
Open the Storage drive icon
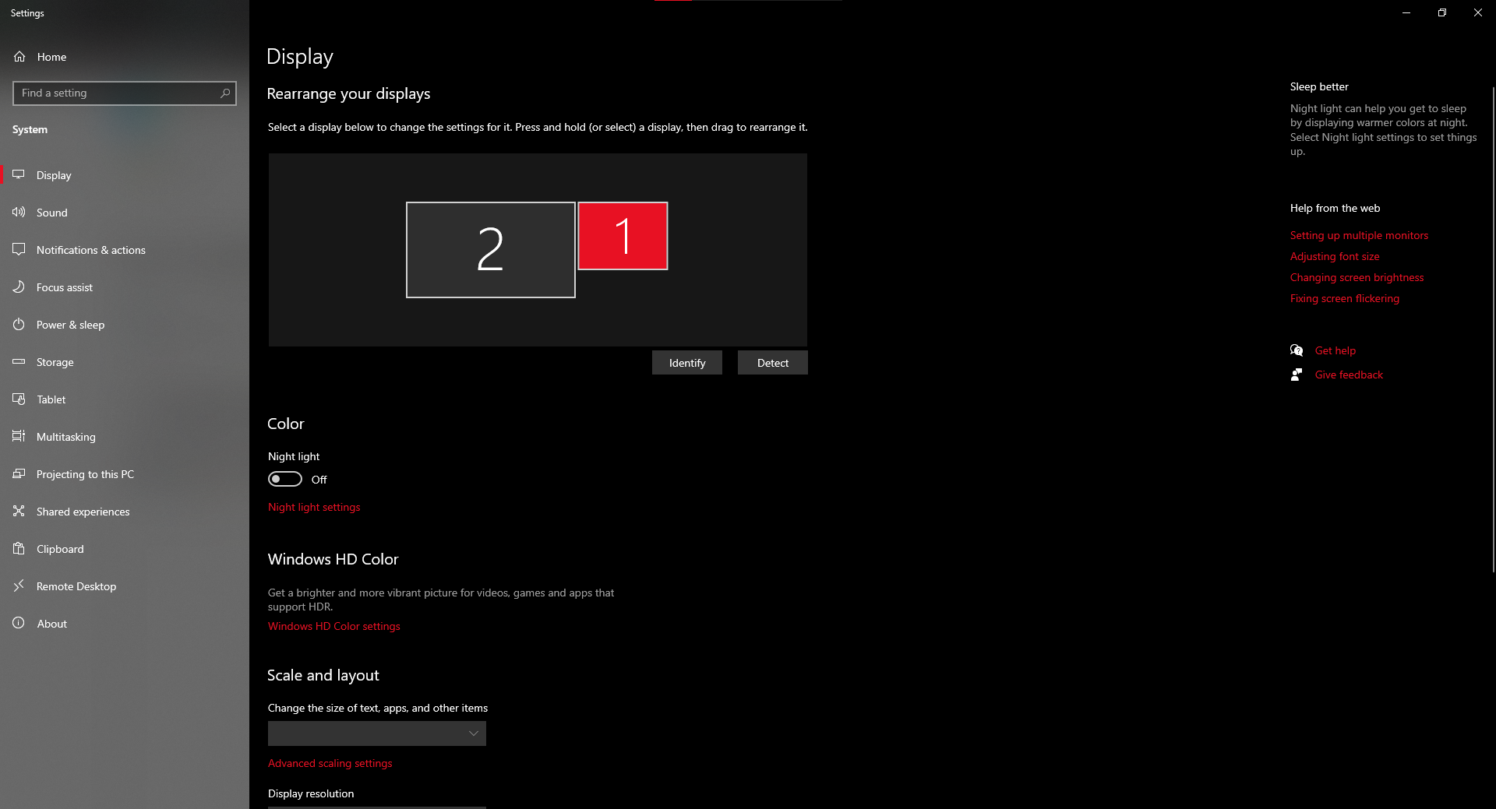19,362
